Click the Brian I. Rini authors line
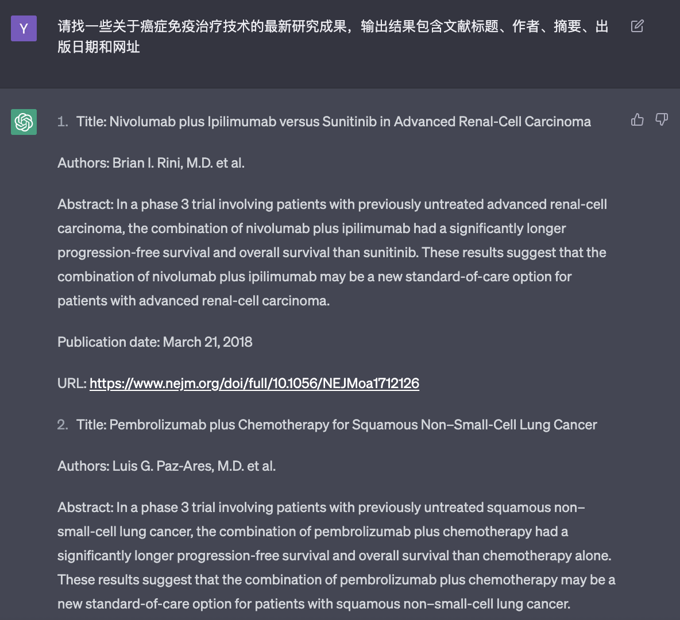Screen dimensions: 680x620 click(151, 163)
